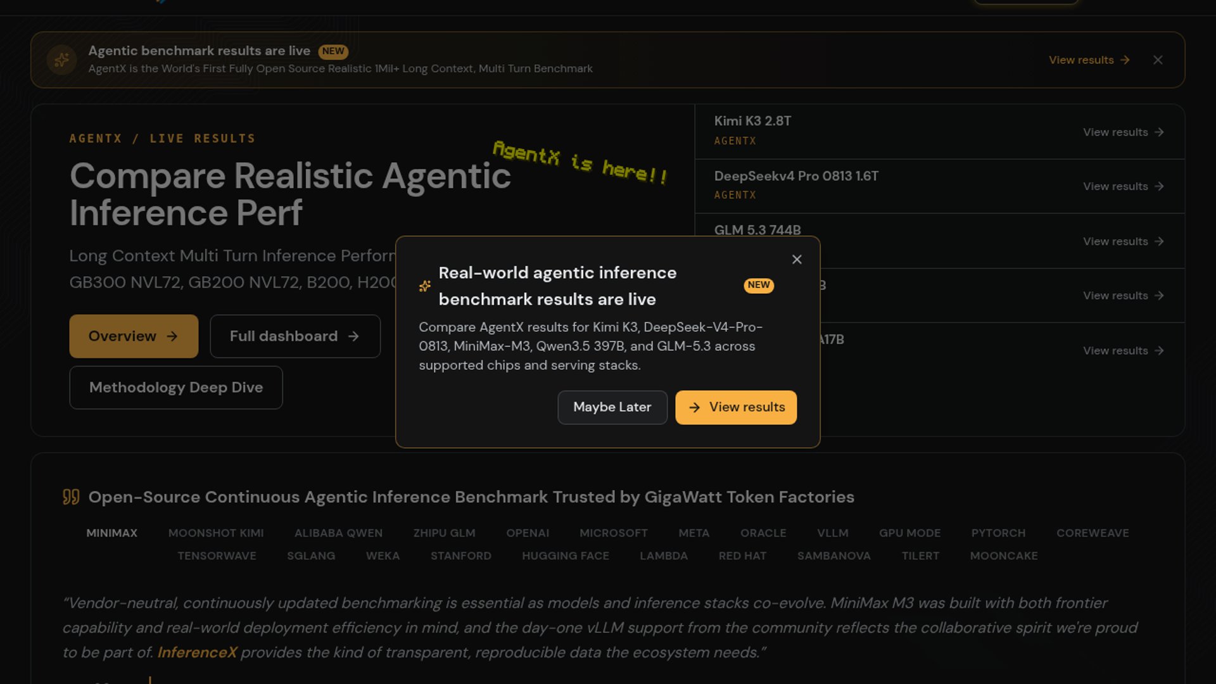Select the SAMBANOVA tab
Screen dimensions: 1216x684
pos(834,556)
